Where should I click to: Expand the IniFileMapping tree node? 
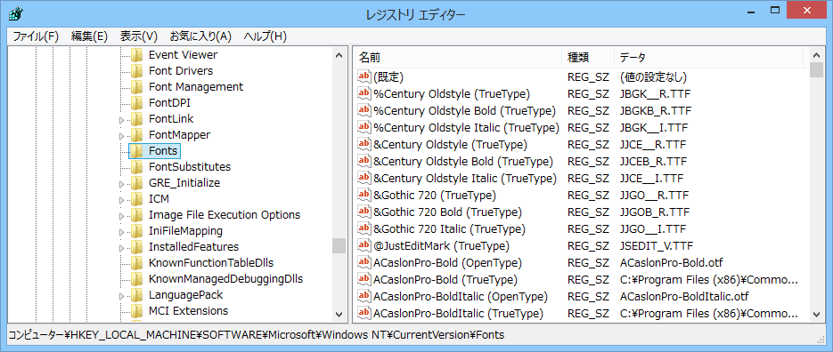click(x=122, y=232)
